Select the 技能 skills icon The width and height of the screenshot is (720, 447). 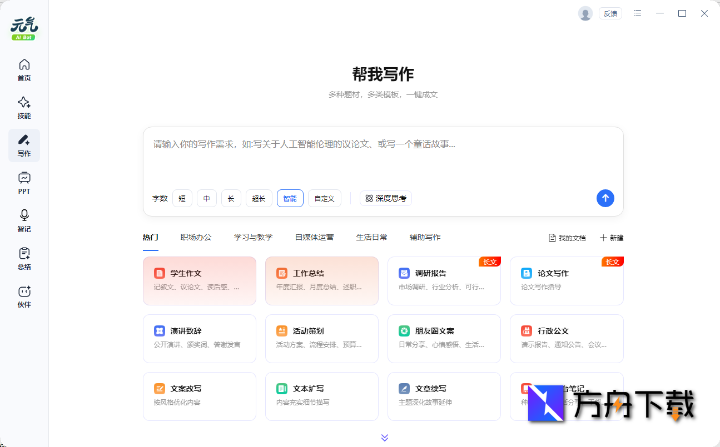24,108
